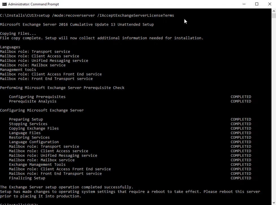Click the "Exchange Management Tools" step
The image size is (276, 205).
(37, 165)
